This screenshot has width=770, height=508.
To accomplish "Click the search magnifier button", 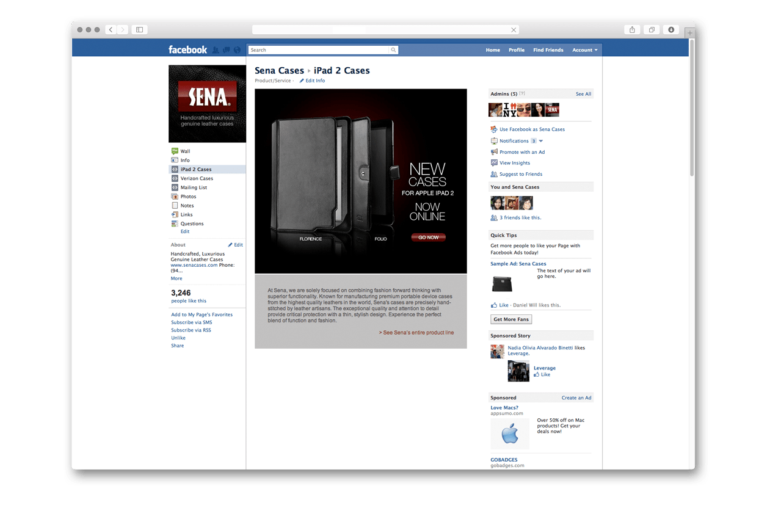I will [x=393, y=50].
